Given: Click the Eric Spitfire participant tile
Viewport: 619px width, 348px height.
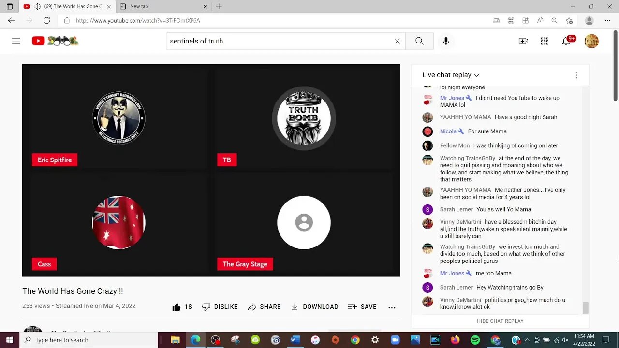Looking at the screenshot, I should tap(118, 118).
